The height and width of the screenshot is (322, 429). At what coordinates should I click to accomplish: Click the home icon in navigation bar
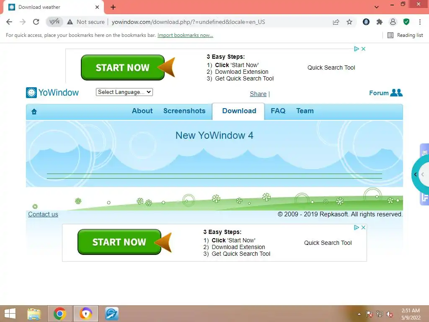[34, 112]
